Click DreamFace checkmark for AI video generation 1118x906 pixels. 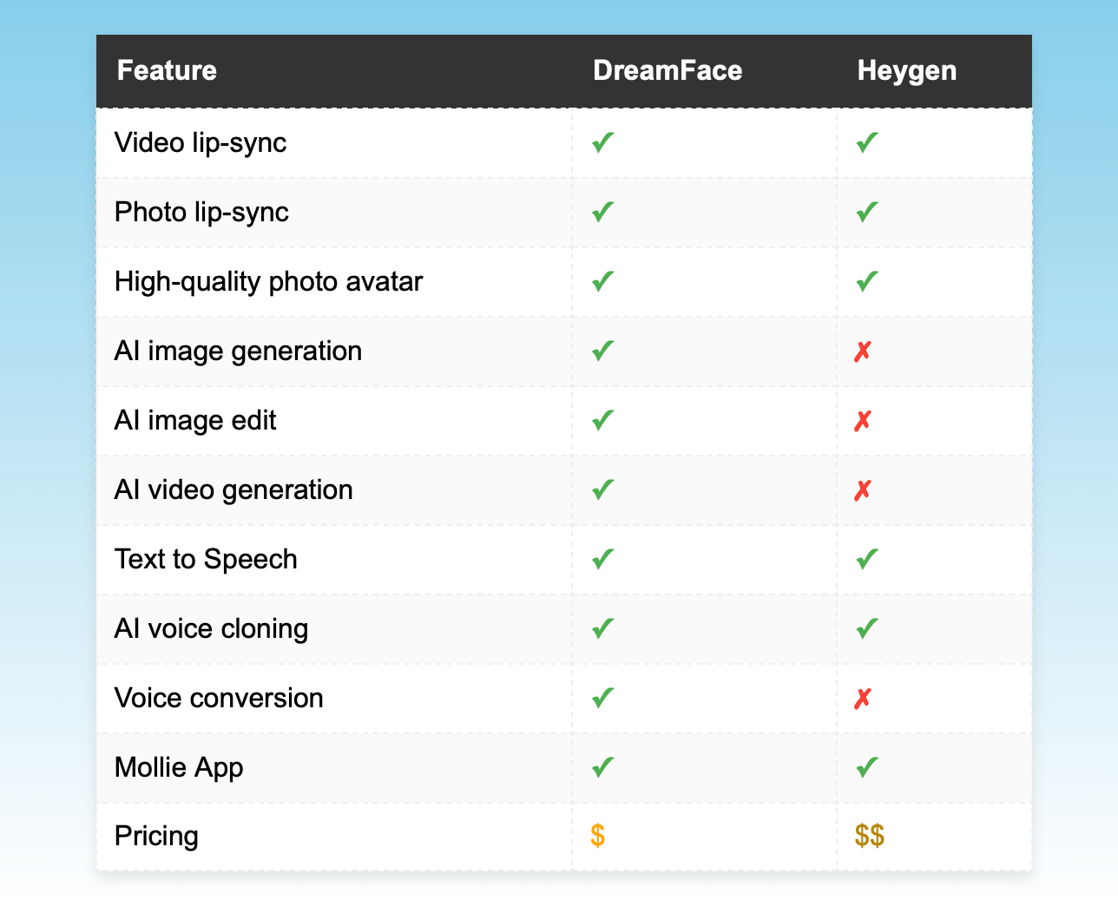(602, 490)
